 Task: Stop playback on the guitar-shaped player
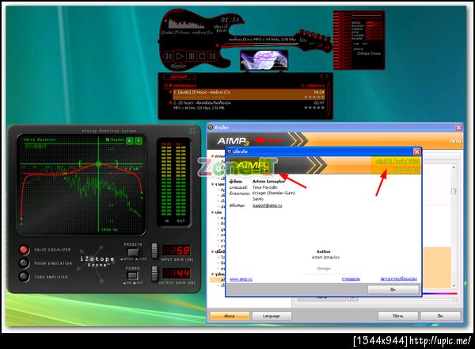[x=202, y=56]
